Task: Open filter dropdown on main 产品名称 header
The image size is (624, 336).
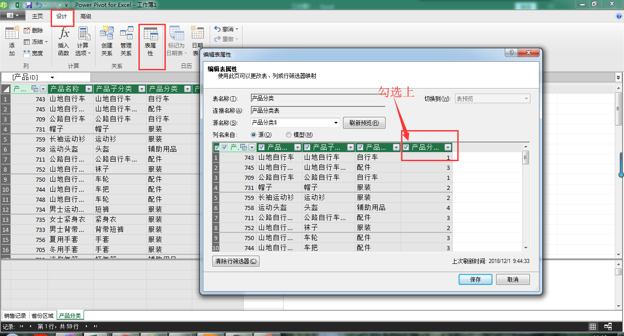Action: [x=89, y=89]
